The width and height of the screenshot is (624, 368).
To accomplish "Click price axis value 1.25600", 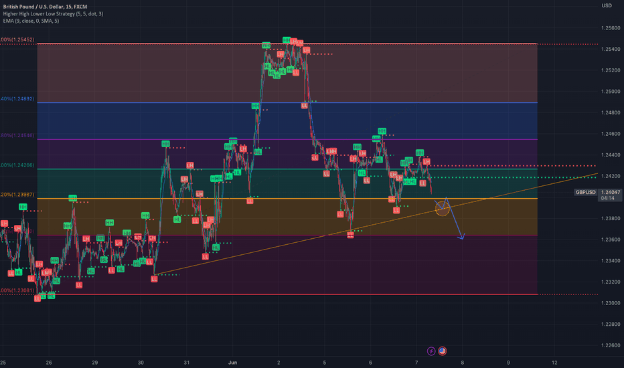I will [611, 28].
